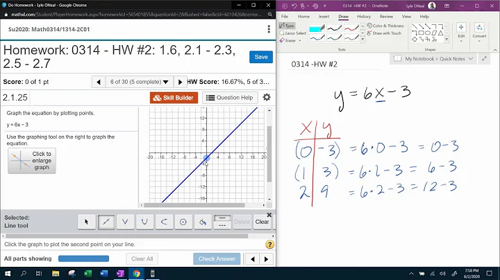Click the zoom magnifier in Chrome address bar
Viewport: 500px width, 280px height.
pyautogui.click(x=269, y=15)
